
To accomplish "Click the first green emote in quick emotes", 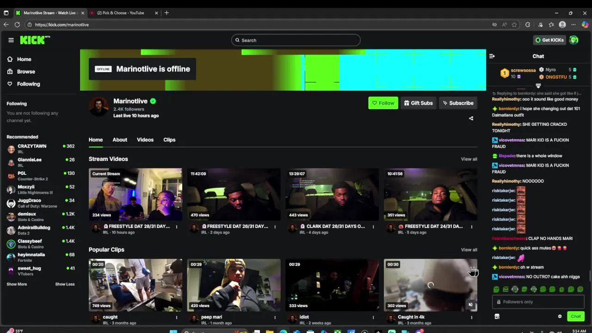I will click(x=496, y=290).
